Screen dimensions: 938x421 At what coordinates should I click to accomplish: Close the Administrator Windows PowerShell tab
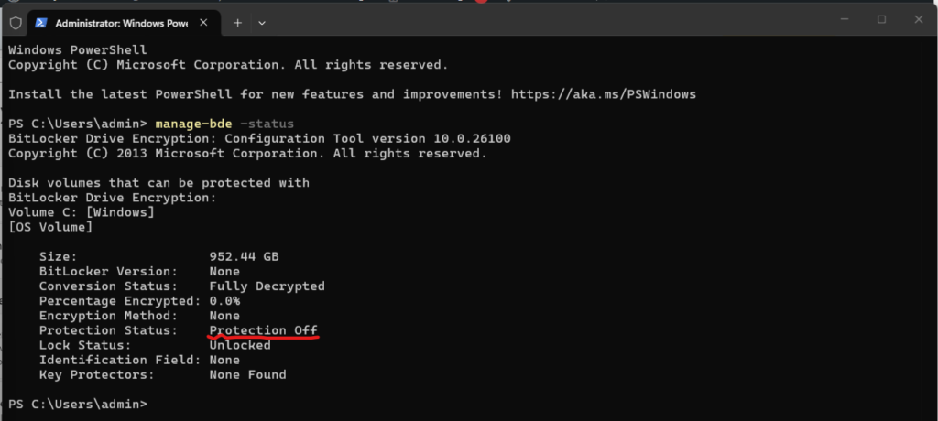point(208,23)
